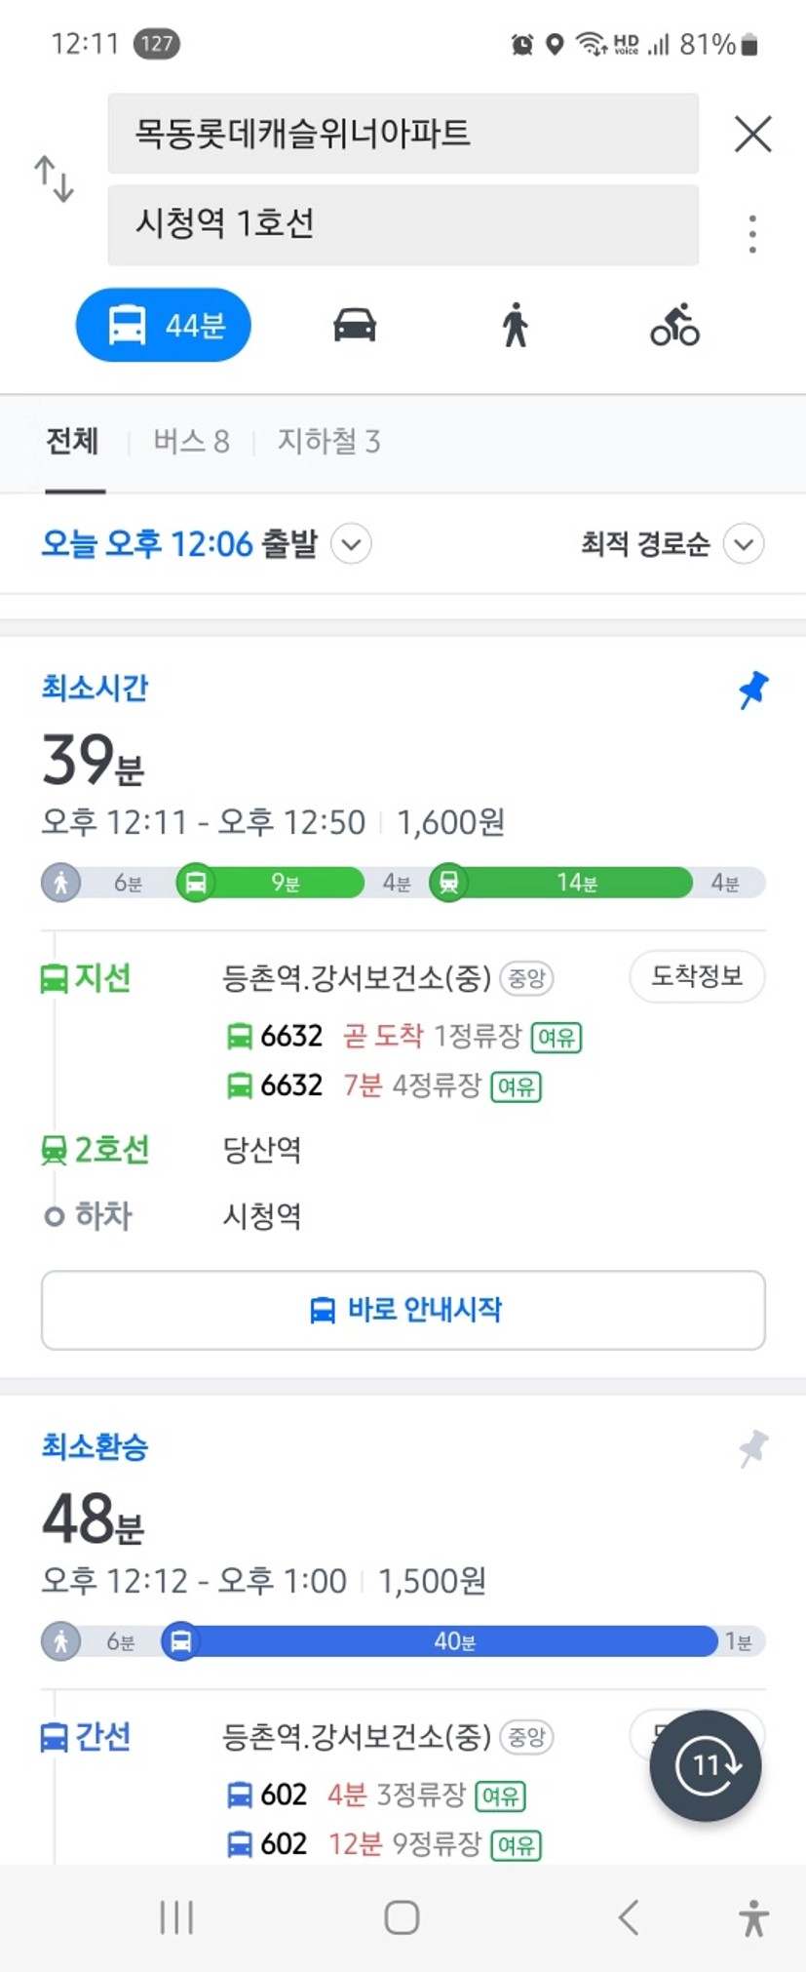Switch to the 지하철 3 tab
Image resolution: width=806 pixels, height=1972 pixels.
click(328, 442)
